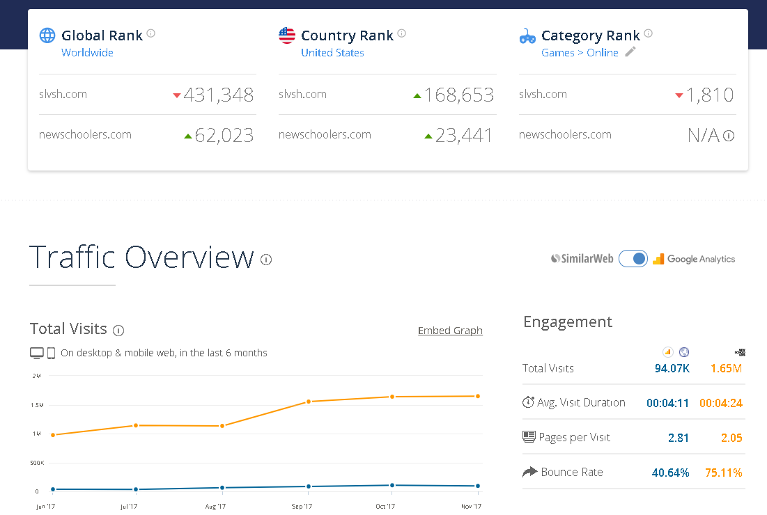
Task: Click the 1,810 category rank value
Action: tap(710, 95)
